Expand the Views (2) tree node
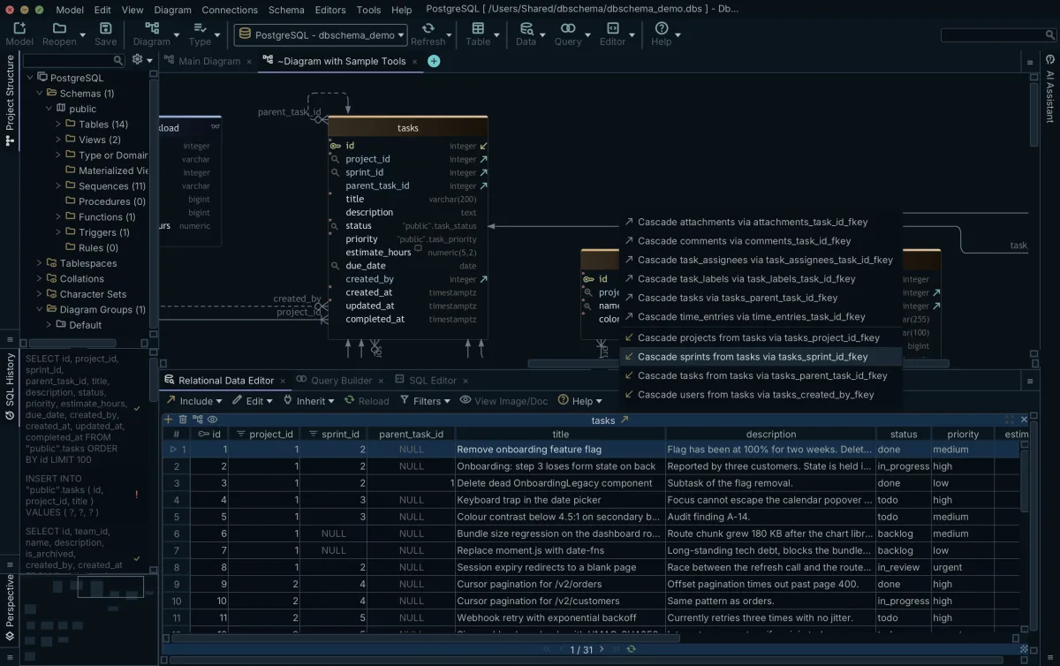The height and width of the screenshot is (666, 1060). coord(58,140)
